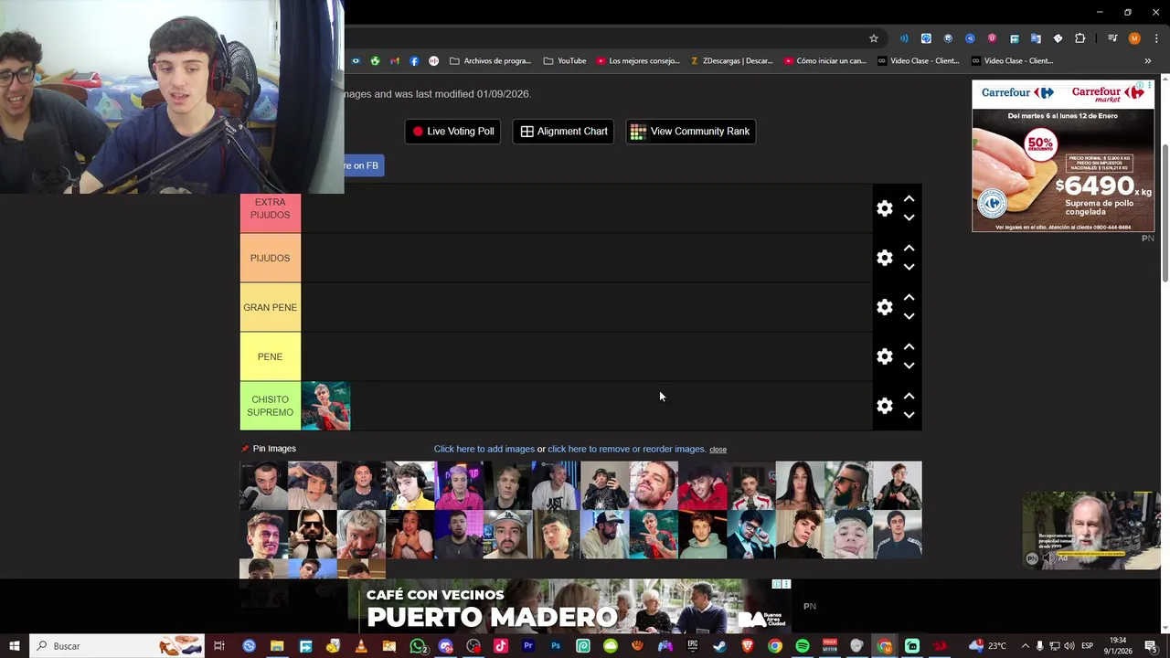Open settings gear for CHISITO SUPREMO tier
Image resolution: width=1170 pixels, height=658 pixels.
click(884, 406)
